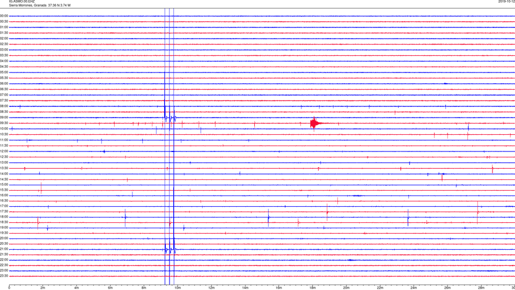Select the 15:00 trace time label
The image size is (515, 290).
(x=4, y=184)
